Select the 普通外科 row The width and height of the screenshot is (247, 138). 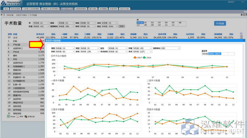[x=26, y=95]
